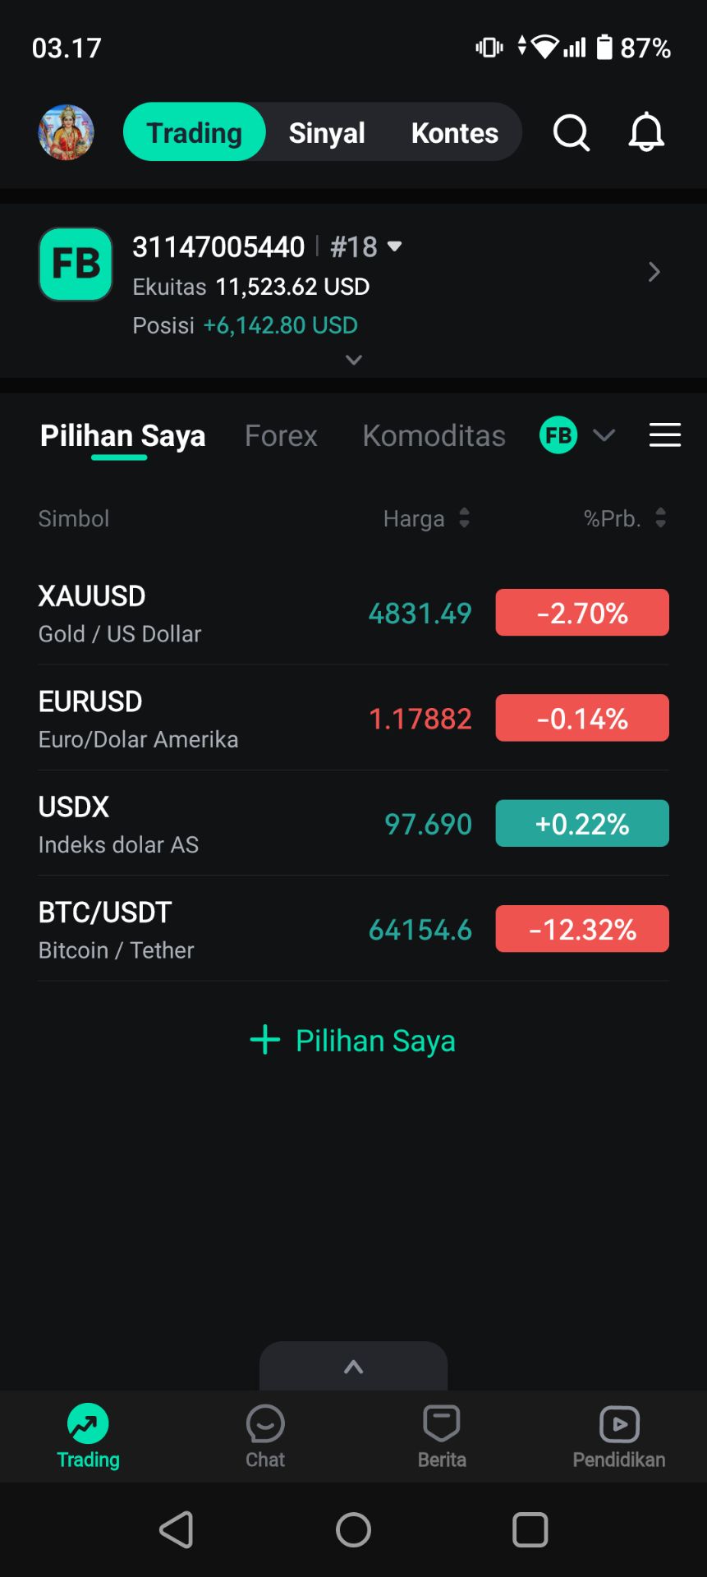This screenshot has width=707, height=1577.
Task: Open notifications bell icon
Action: (x=646, y=132)
